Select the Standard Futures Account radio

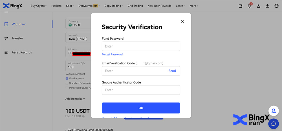pos(67,83)
